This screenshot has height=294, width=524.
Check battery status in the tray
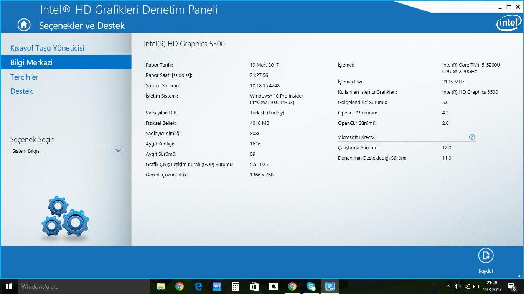coord(476,286)
